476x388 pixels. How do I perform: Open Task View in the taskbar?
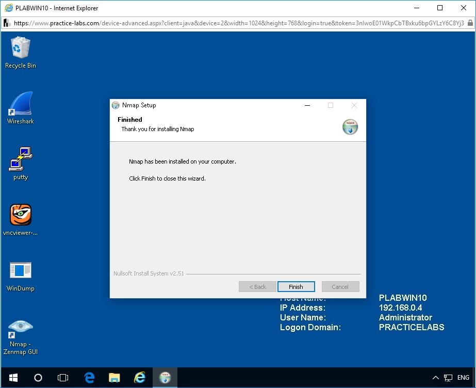click(x=63, y=378)
